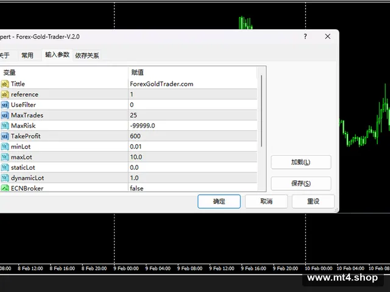Switch to the 常用 tab
Image resolution: width=390 pixels, height=292 pixels.
[27, 55]
